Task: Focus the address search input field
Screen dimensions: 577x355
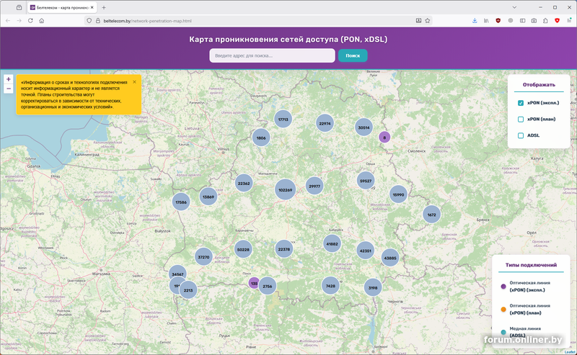Action: pos(273,55)
